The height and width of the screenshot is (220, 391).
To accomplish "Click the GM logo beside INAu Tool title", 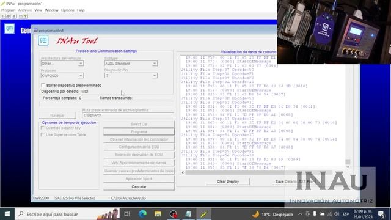I will point(43,40).
